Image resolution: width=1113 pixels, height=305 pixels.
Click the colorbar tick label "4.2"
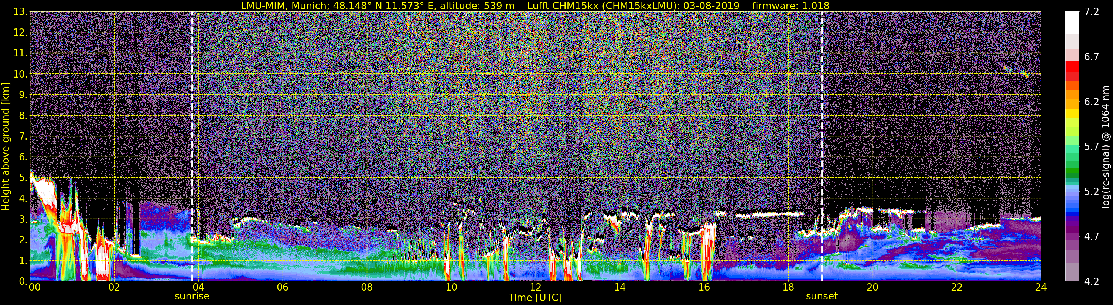(1092, 281)
